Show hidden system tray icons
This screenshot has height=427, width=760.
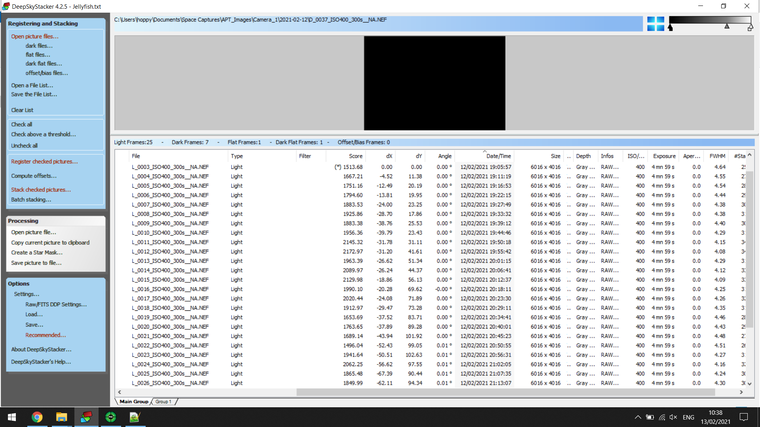pos(638,417)
